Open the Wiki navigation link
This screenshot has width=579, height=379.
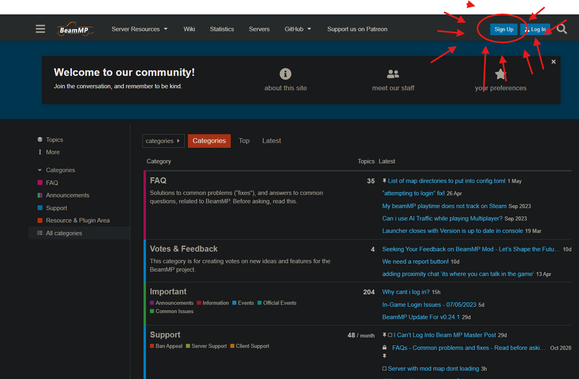coord(189,29)
